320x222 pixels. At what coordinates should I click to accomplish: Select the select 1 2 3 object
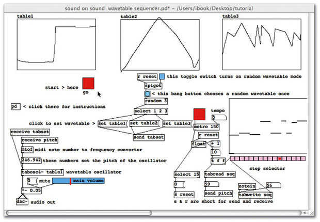pos(151,112)
